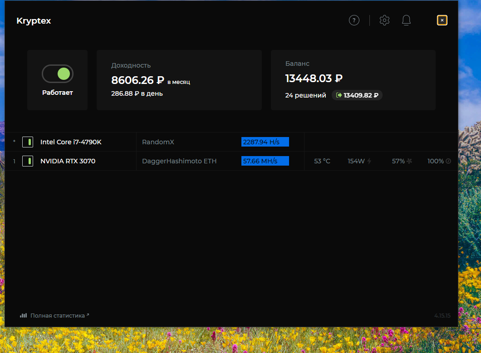481x353 pixels.
Task: Click the 8606.26 ₽ monthly profitability value
Action: [x=138, y=80]
